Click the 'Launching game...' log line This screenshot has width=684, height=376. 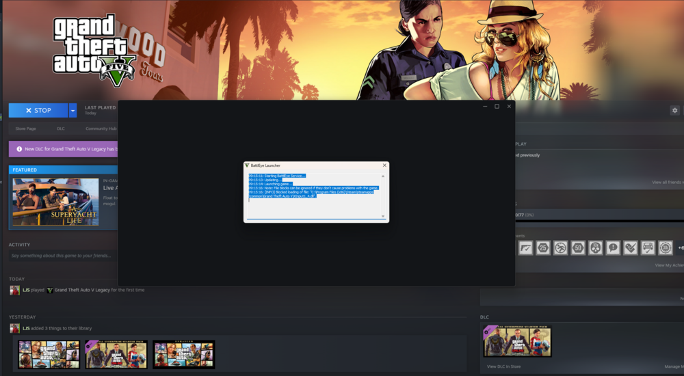[270, 184]
